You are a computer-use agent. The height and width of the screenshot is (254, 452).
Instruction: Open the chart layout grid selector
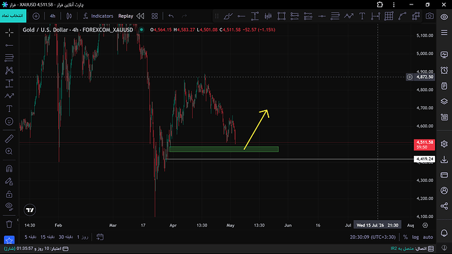point(155,16)
